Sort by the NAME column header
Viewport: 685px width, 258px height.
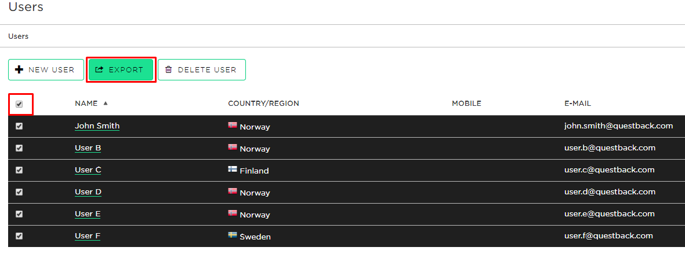click(x=86, y=104)
